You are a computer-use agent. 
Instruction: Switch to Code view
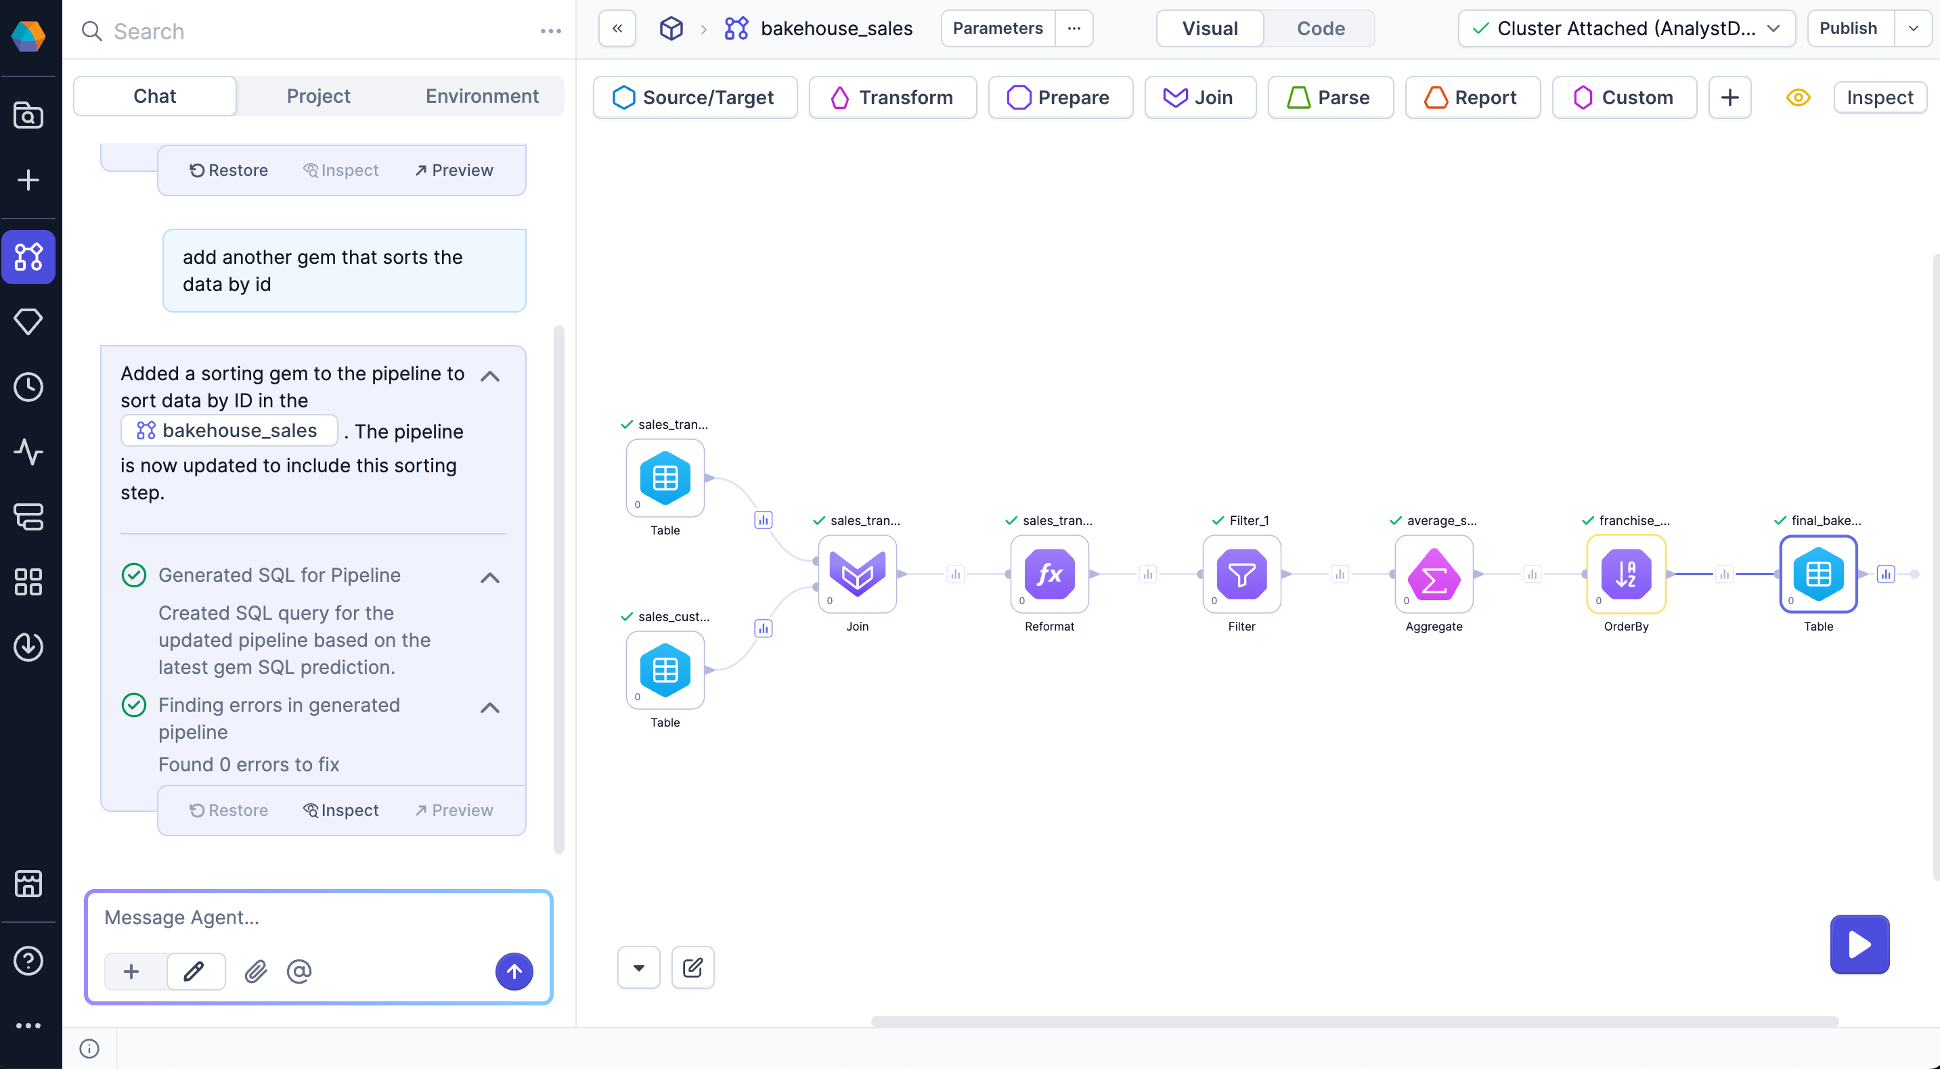point(1320,28)
